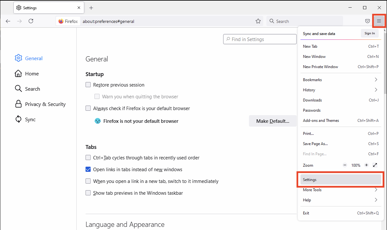This screenshot has height=230, width=387.
Task: Click the hamburger application menu icon
Action: click(x=379, y=21)
